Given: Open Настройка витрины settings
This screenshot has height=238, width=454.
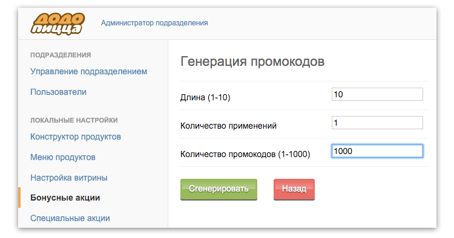Looking at the screenshot, I should tap(69, 178).
